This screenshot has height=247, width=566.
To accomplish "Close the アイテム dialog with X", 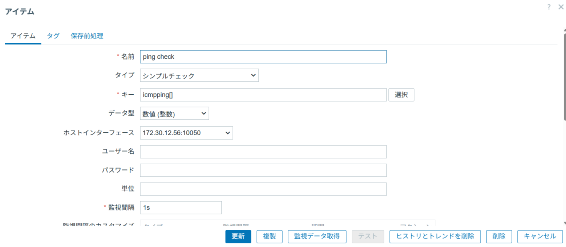I will pyautogui.click(x=561, y=7).
